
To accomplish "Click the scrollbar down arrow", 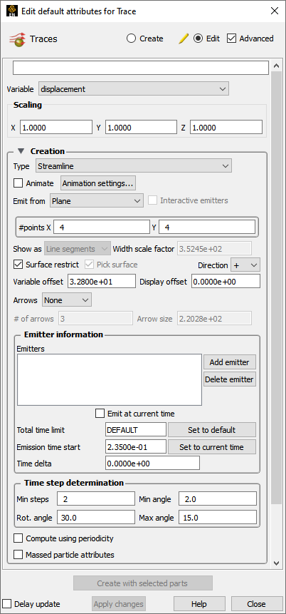I will (x=276, y=563).
